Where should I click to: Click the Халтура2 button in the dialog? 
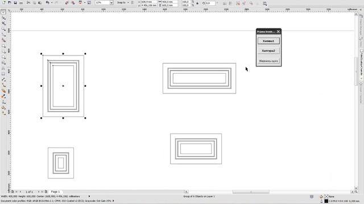click(268, 51)
